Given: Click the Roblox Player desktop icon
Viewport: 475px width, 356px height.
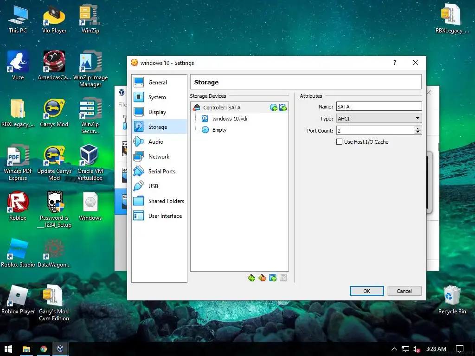Looking at the screenshot, I should tap(18, 300).
